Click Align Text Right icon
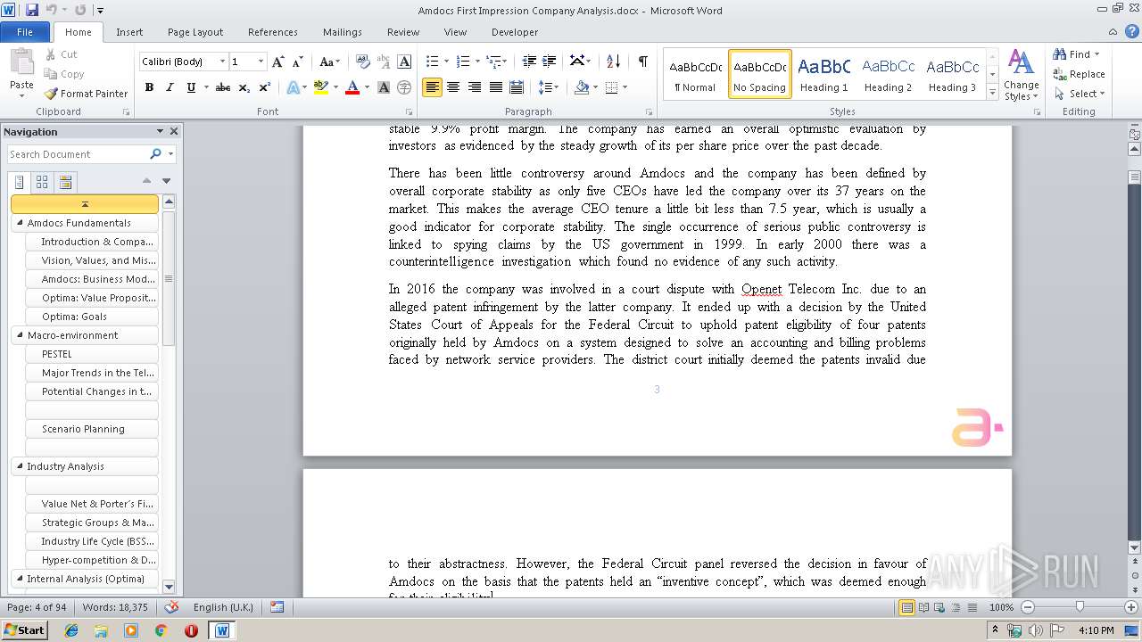Viewport: 1142px width, 642px height. 474,87
